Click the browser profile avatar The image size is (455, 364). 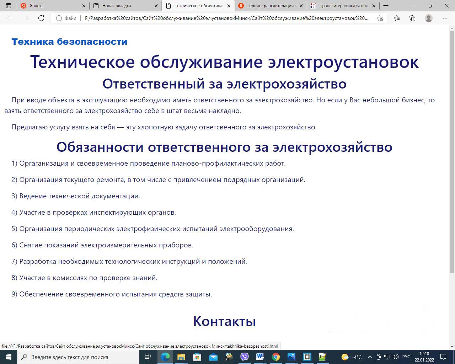429,18
